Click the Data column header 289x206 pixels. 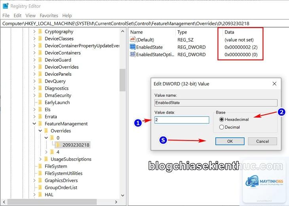click(x=229, y=32)
